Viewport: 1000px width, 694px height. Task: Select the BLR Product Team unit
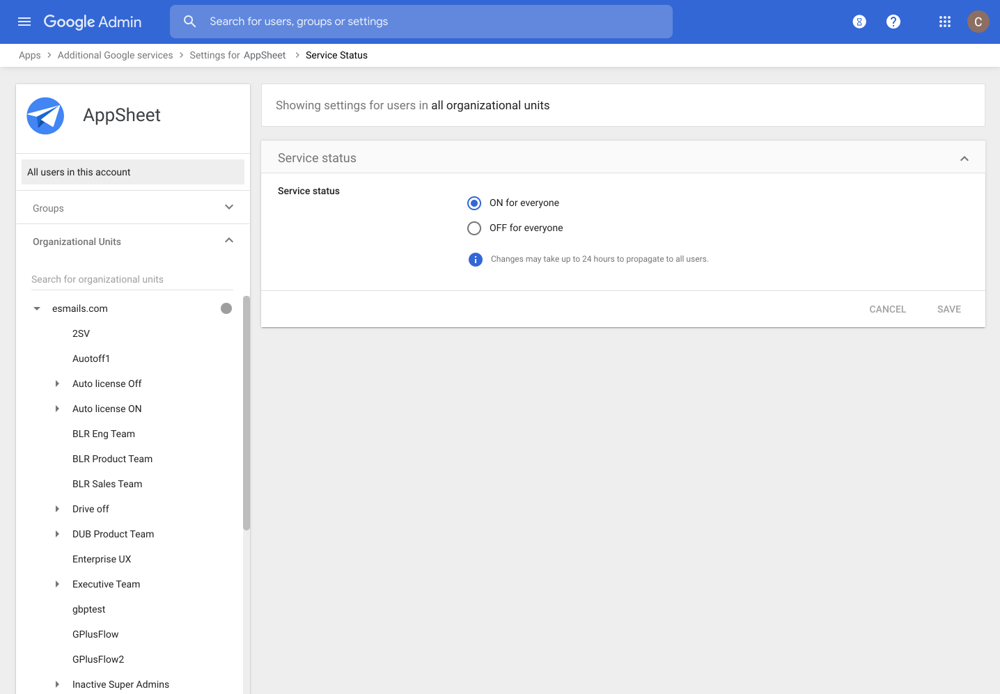[112, 459]
